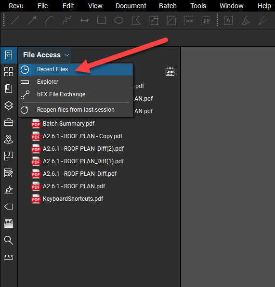Expand the File Access dropdown chevron
Image resolution: width=275 pixels, height=287 pixels.
(x=67, y=55)
